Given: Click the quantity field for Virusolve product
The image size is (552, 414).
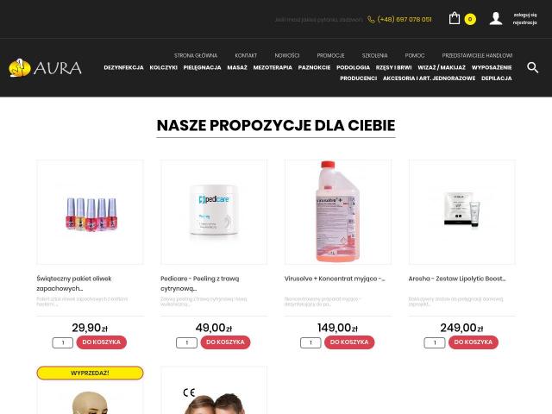Looking at the screenshot, I should pyautogui.click(x=310, y=342).
